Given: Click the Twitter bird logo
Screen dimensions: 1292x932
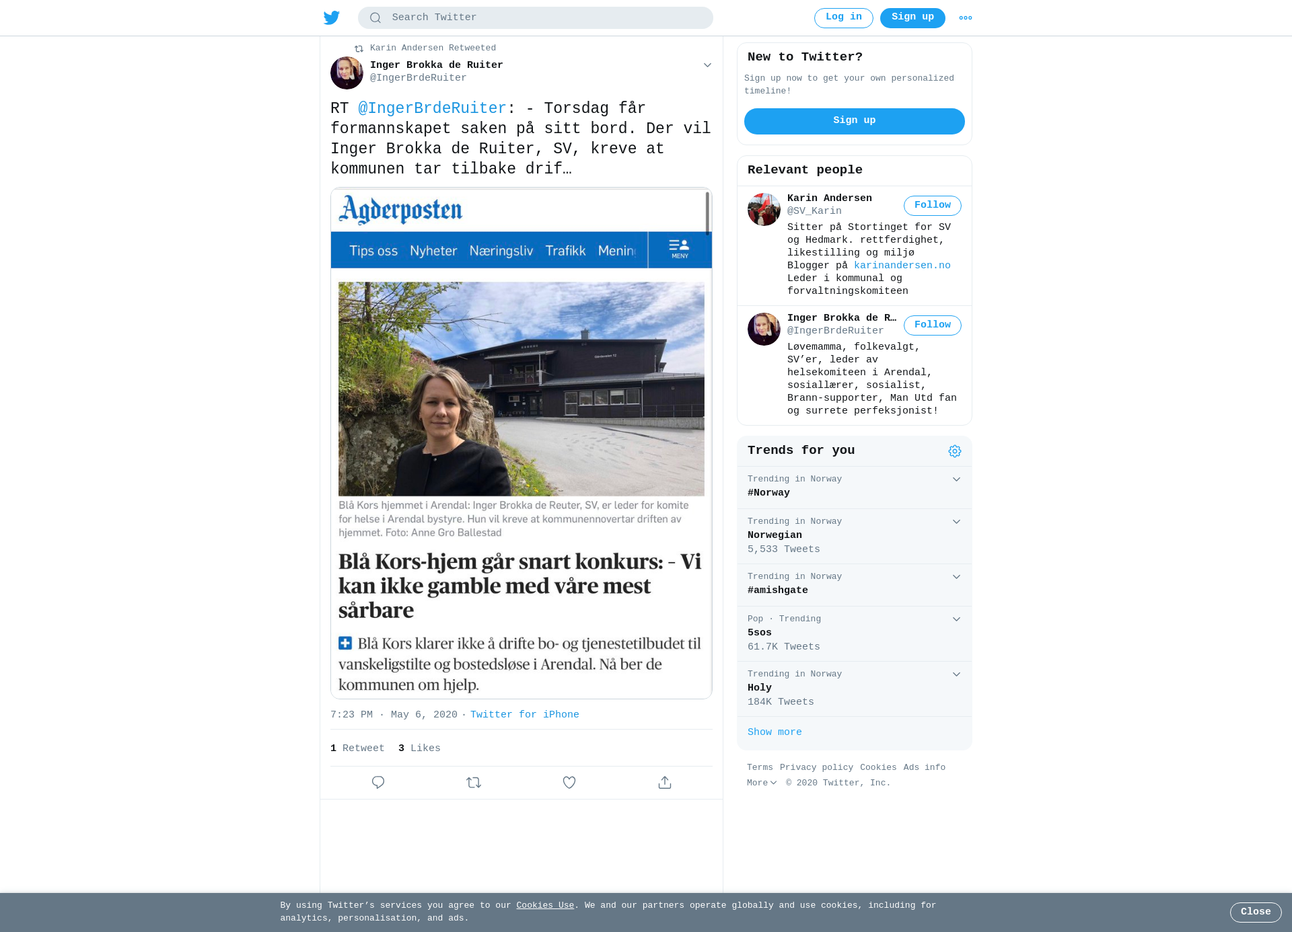Looking at the screenshot, I should (332, 17).
